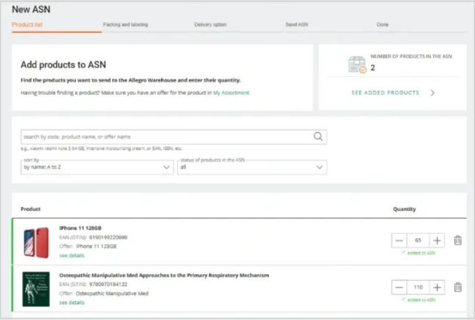Open status of products in ASN dropdown
The image size is (475, 320).
coord(252,167)
